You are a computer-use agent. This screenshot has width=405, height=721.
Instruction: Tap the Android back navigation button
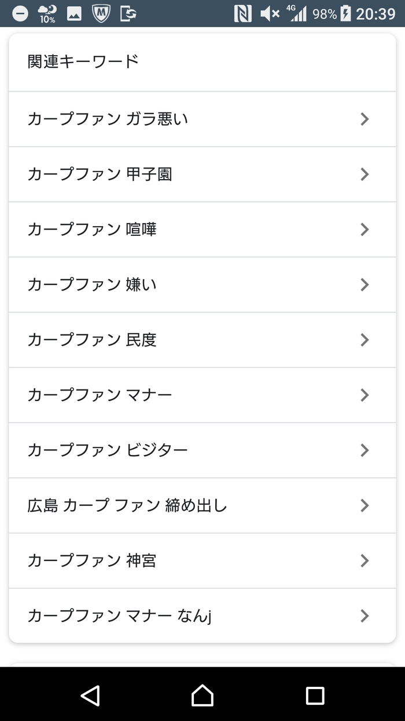[x=90, y=695]
